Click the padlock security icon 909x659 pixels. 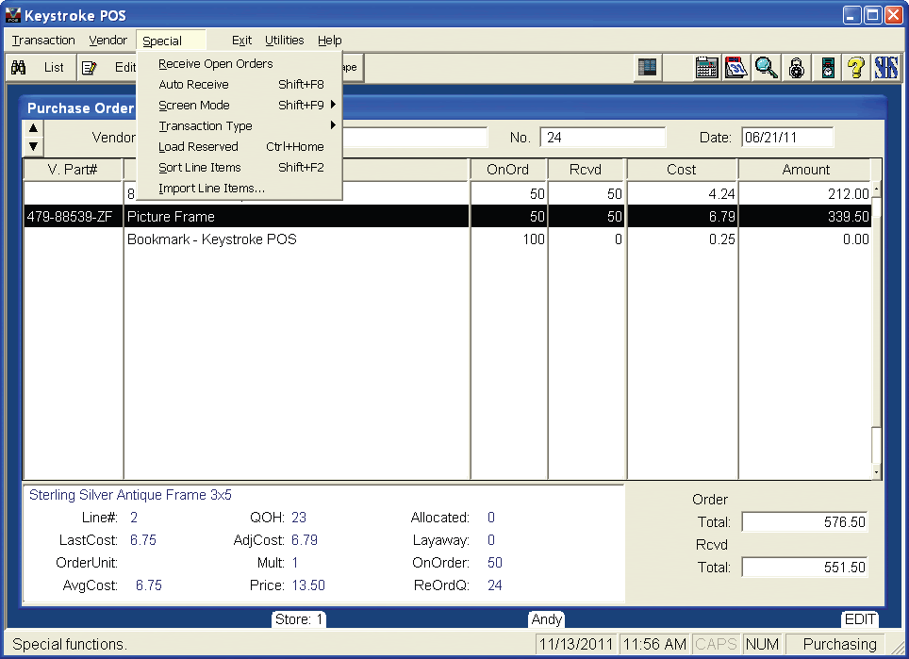pos(797,68)
